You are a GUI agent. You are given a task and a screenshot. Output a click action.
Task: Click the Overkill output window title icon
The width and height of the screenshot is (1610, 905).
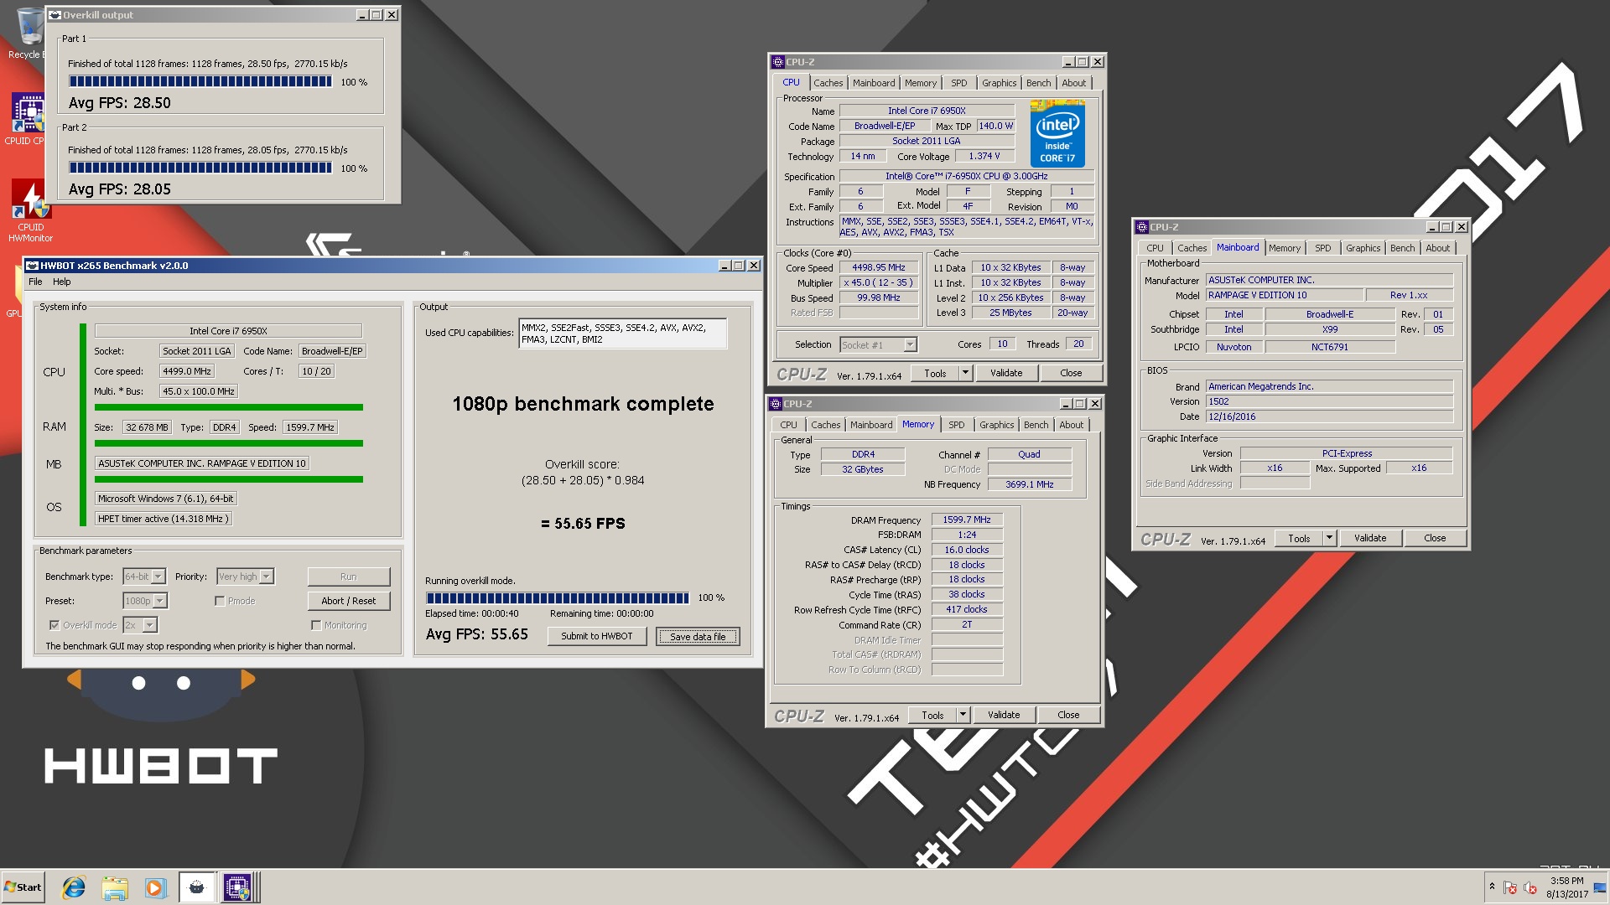[x=55, y=15]
